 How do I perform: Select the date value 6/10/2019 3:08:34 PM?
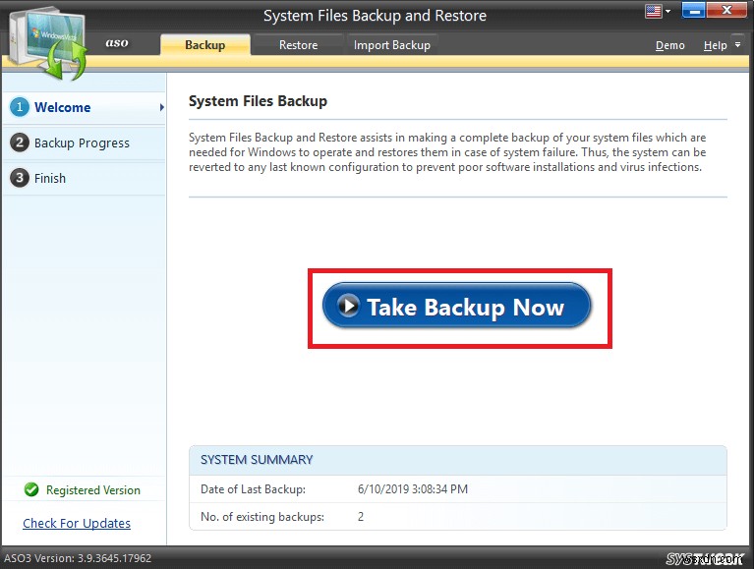tap(413, 489)
